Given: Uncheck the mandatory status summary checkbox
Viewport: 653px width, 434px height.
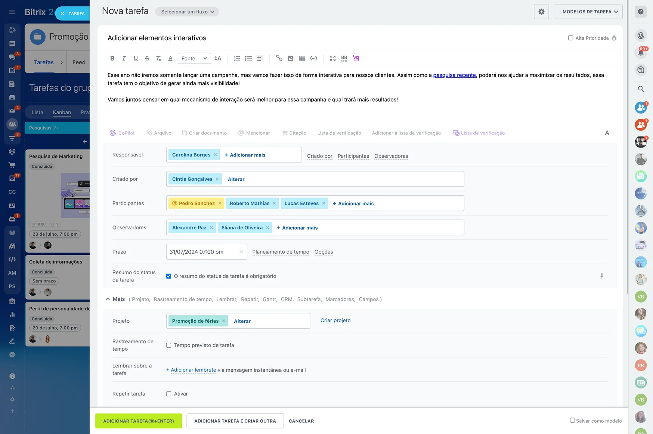Looking at the screenshot, I should pyautogui.click(x=169, y=276).
